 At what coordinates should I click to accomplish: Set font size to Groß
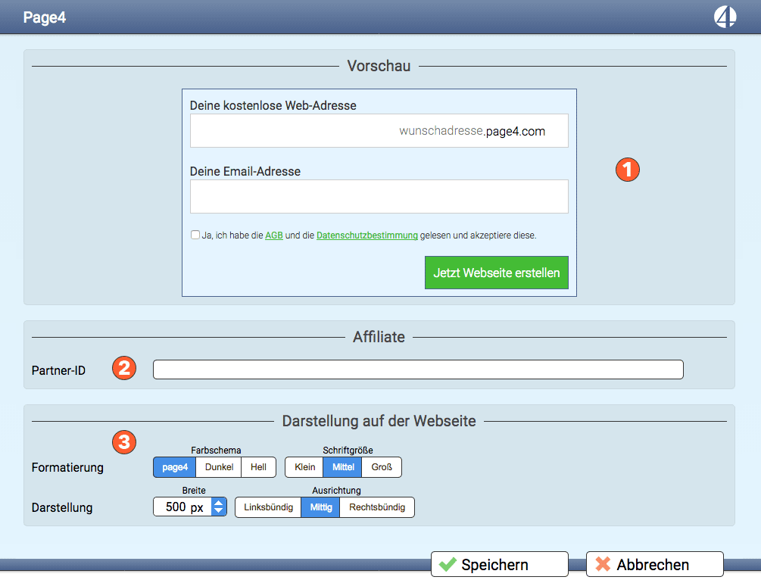tap(382, 467)
